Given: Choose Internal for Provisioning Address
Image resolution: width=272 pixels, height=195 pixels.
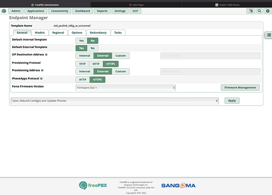Looking at the screenshot, I should pyautogui.click(x=85, y=72).
